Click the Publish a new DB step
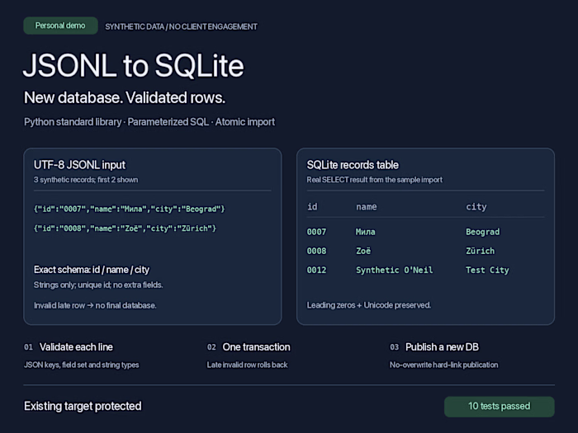The width and height of the screenshot is (578, 433). tap(442, 347)
